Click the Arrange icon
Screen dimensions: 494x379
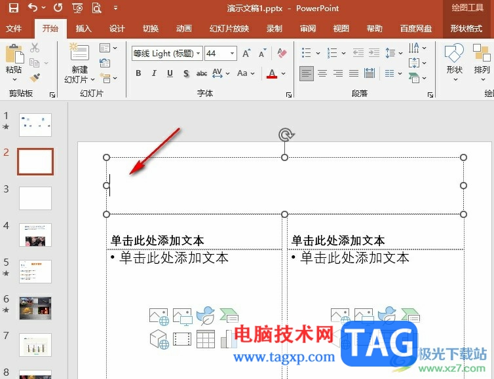click(482, 52)
